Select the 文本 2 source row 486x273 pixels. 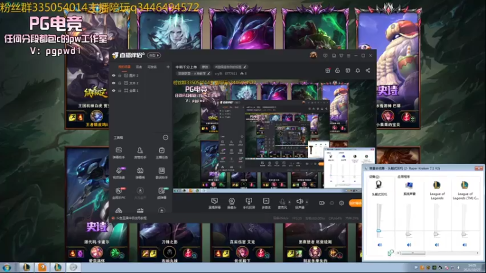(x=140, y=83)
